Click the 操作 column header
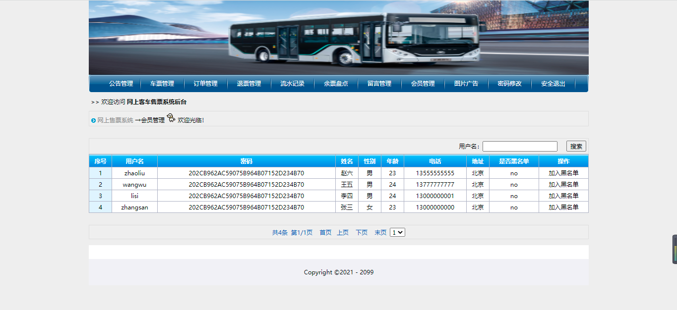 (x=563, y=161)
